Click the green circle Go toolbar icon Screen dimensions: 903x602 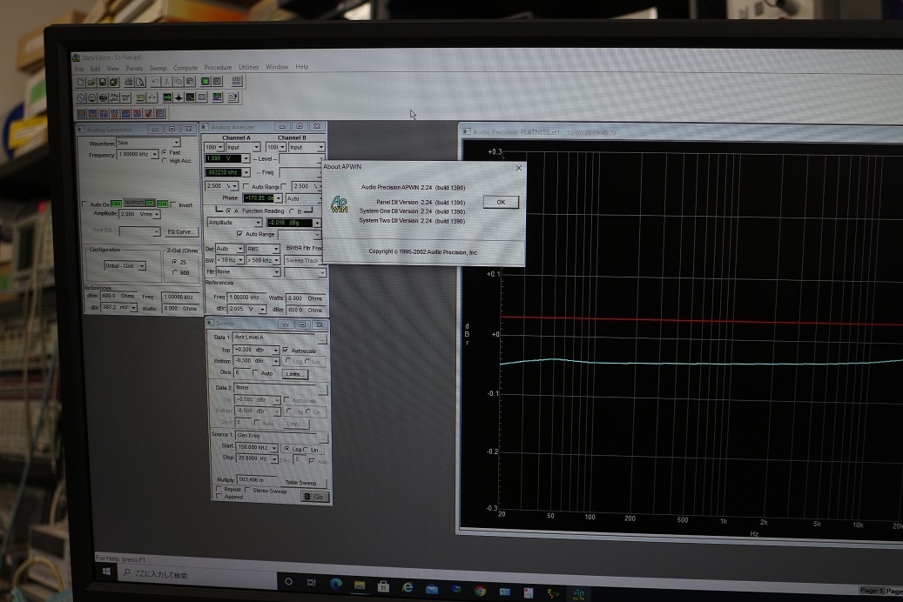[x=205, y=81]
